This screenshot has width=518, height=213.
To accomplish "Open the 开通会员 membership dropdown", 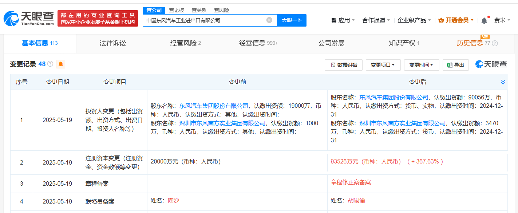I will 456,20.
